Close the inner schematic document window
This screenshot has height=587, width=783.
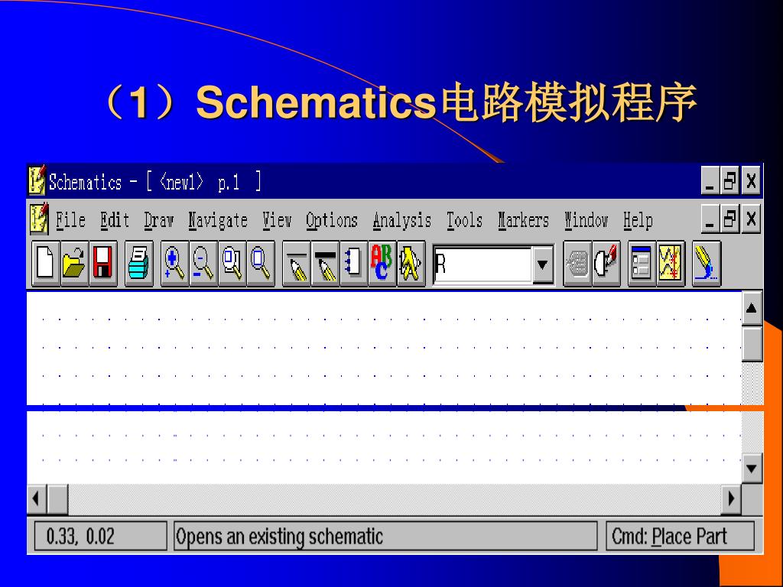click(x=751, y=219)
